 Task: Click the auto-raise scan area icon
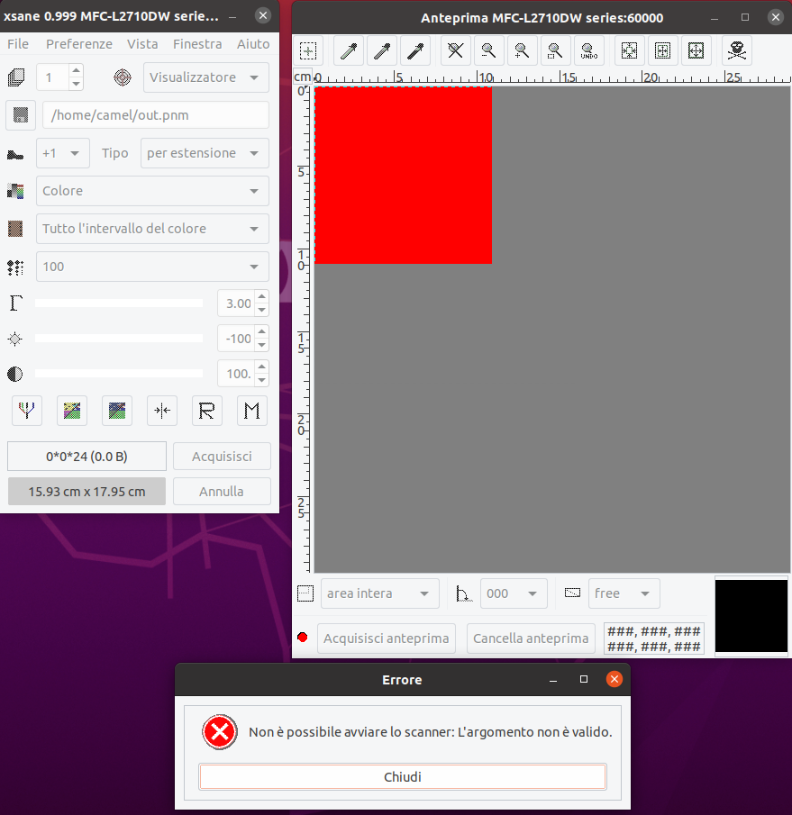pos(662,50)
